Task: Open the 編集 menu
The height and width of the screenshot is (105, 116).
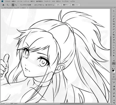Action: 14,1
